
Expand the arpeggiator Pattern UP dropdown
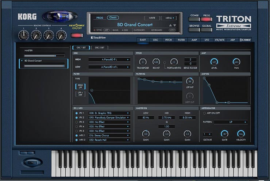click(x=230, y=122)
